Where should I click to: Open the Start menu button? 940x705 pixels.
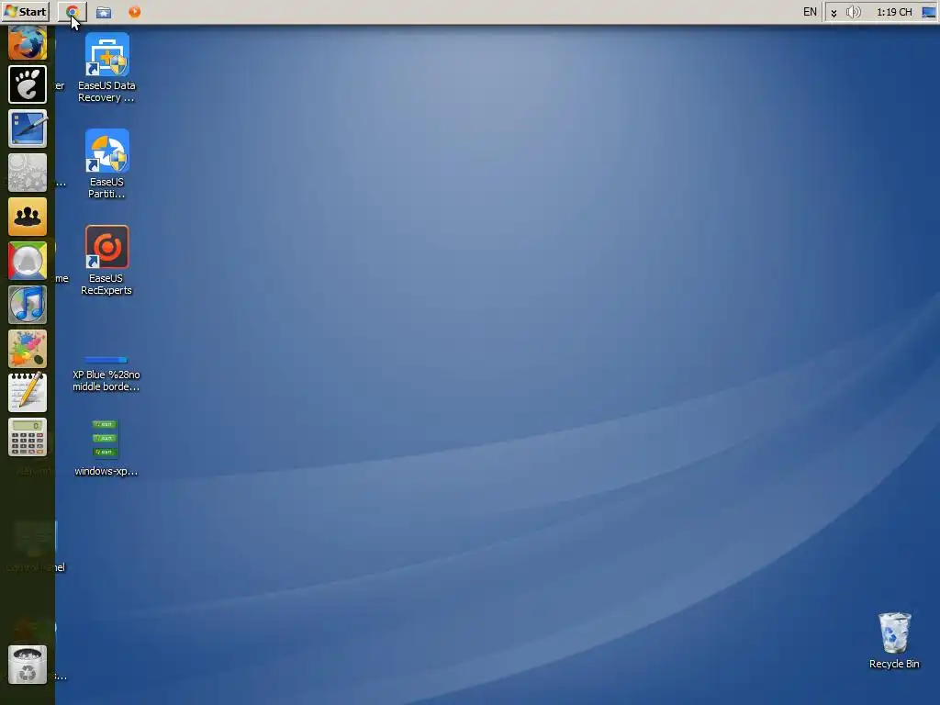tap(25, 11)
